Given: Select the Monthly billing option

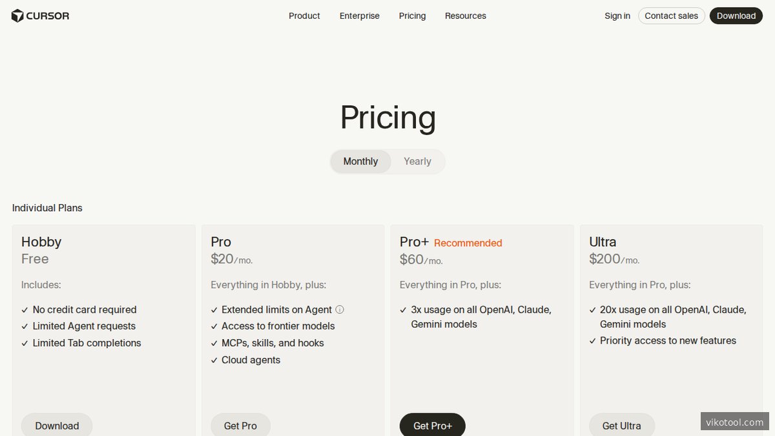Looking at the screenshot, I should coord(360,161).
